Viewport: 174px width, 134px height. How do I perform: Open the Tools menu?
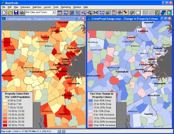point(56,7)
